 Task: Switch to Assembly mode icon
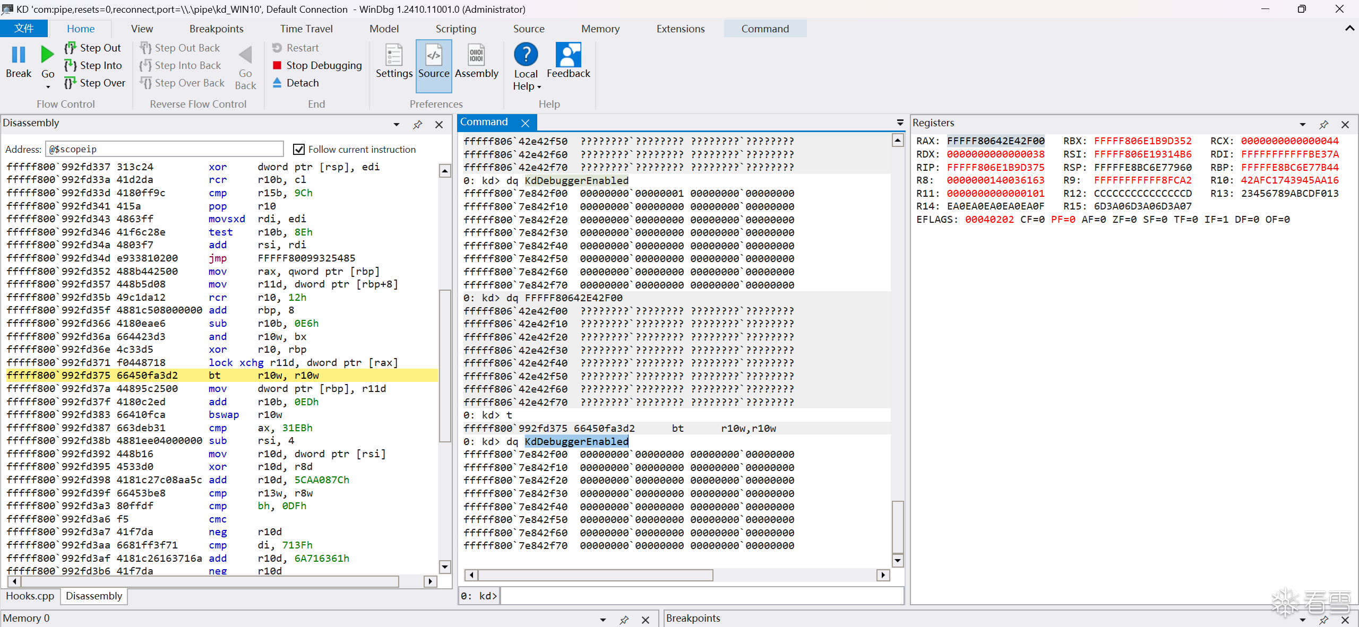tap(476, 55)
